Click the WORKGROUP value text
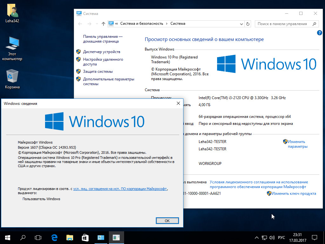325x244 pixels. 210,164
